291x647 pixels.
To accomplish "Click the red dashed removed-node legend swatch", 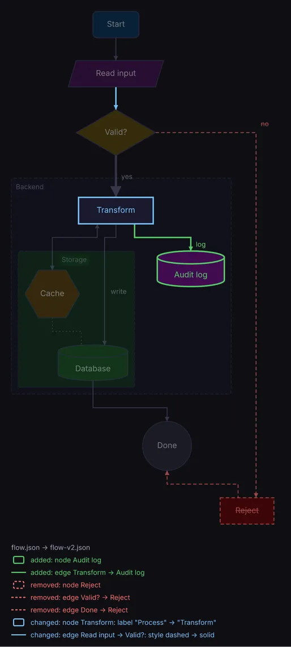I will [19, 585].
